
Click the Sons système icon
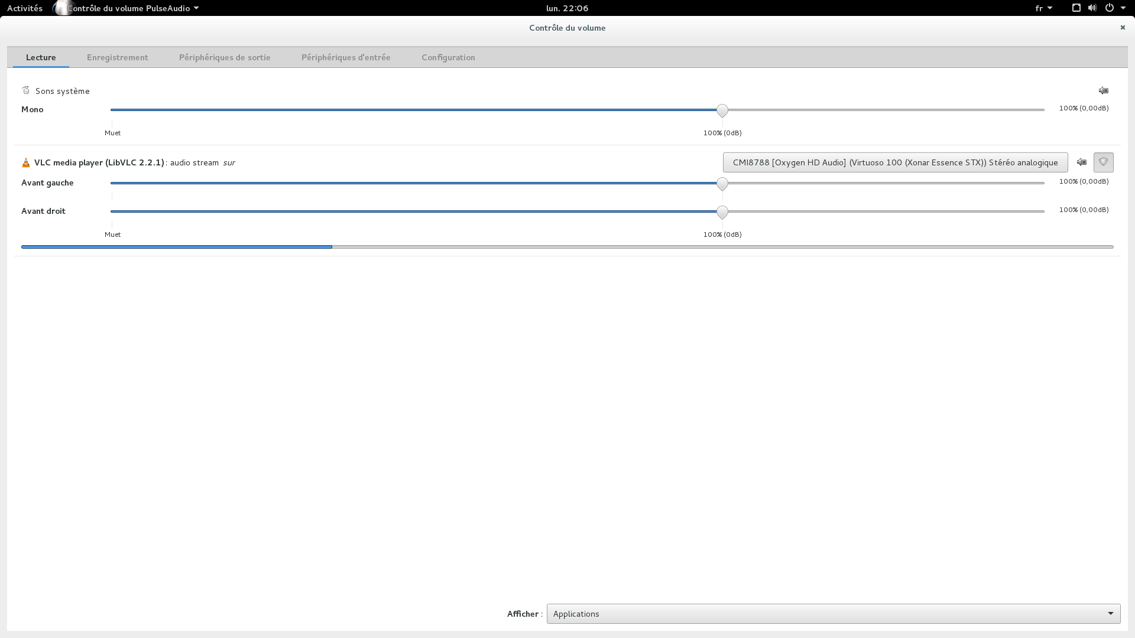tap(26, 90)
